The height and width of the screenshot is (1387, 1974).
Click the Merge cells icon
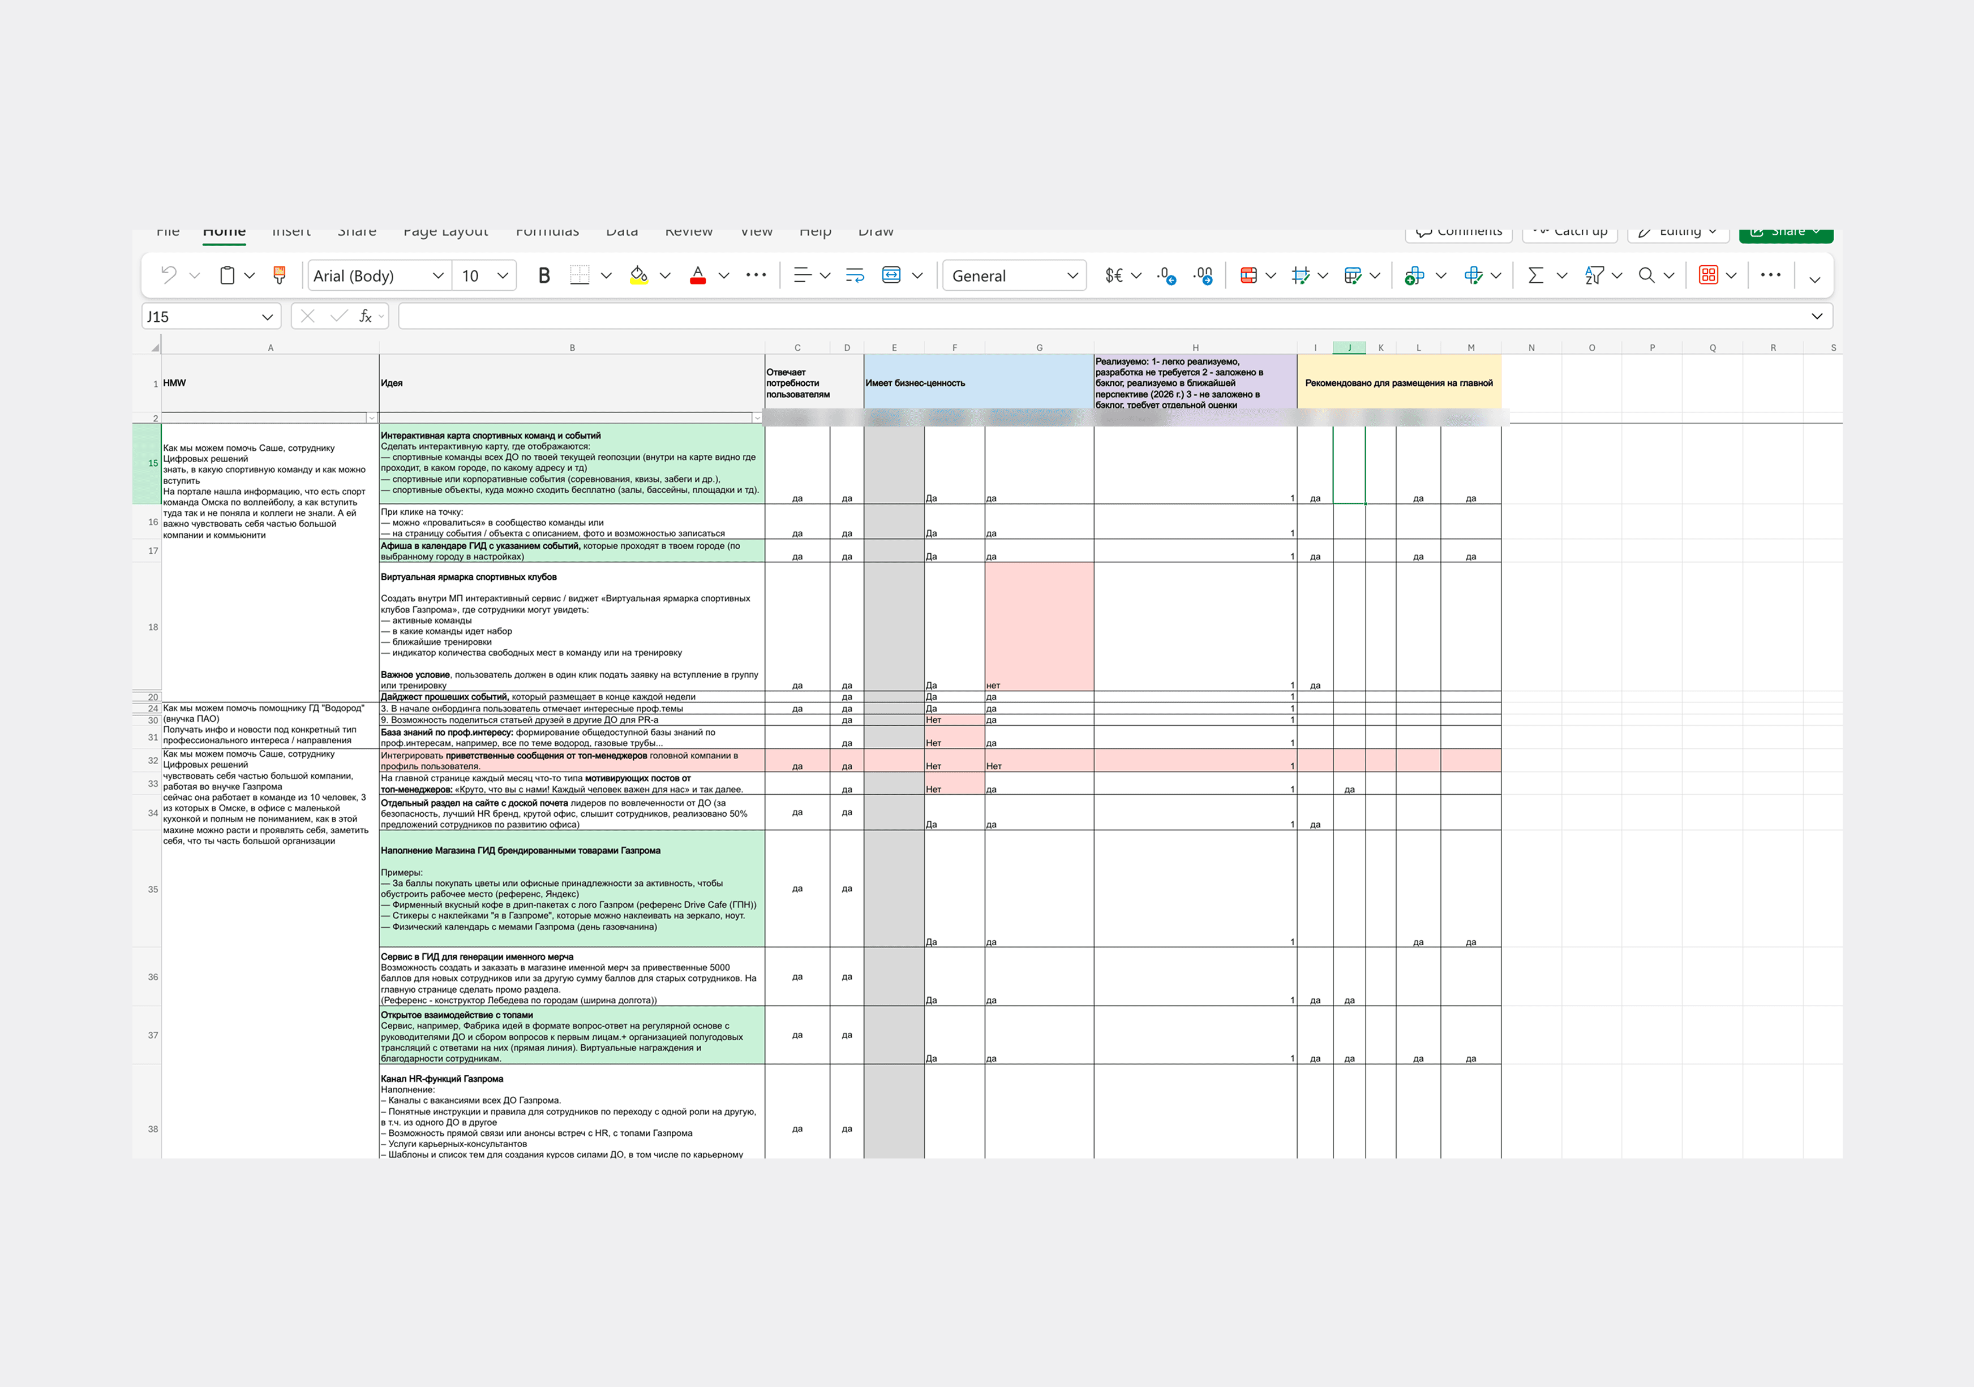[891, 275]
